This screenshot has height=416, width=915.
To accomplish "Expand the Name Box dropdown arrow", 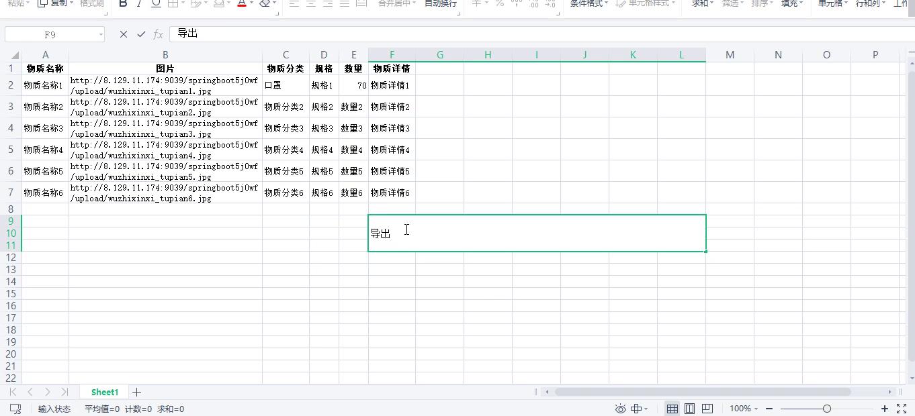I will click(101, 34).
